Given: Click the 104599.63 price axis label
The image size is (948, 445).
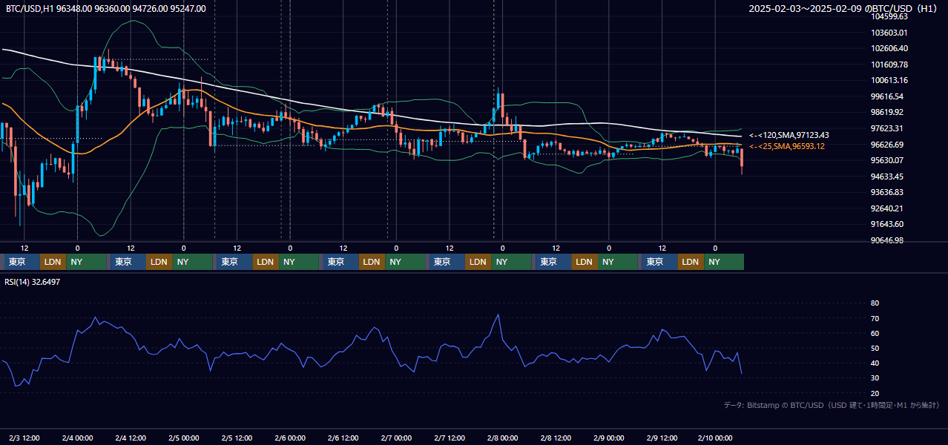Looking at the screenshot, I should pos(889,16).
